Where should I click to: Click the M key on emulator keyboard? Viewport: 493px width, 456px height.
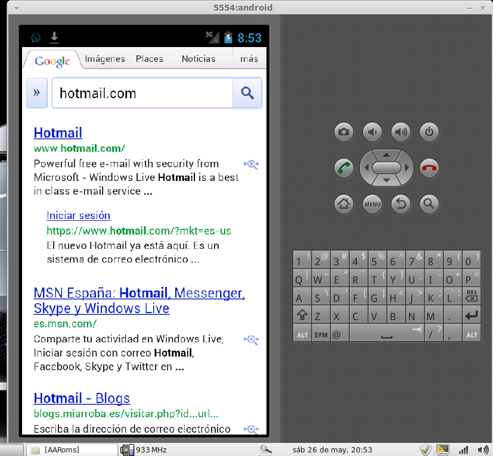coord(433,315)
